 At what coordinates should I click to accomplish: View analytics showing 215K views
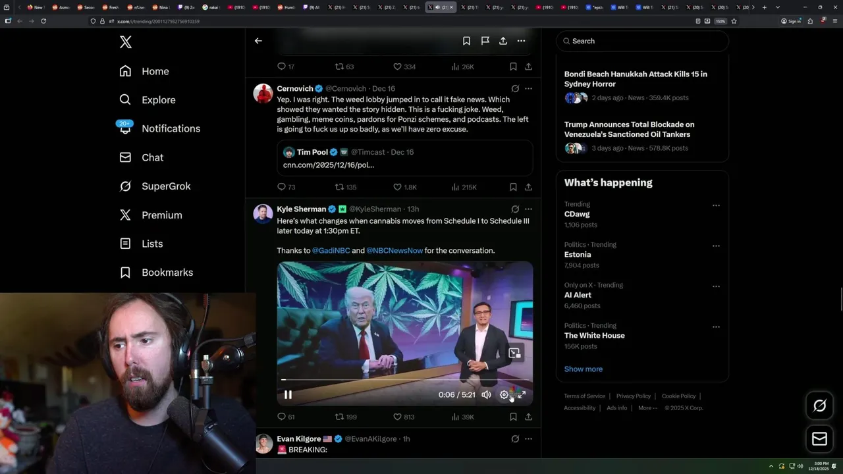pyautogui.click(x=464, y=187)
